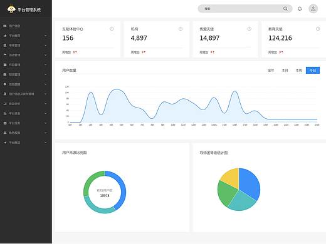Image resolution: width=326 pixels, height=244 pixels.
Task: Open 审核管理 menu label
Action: pyautogui.click(x=14, y=45)
